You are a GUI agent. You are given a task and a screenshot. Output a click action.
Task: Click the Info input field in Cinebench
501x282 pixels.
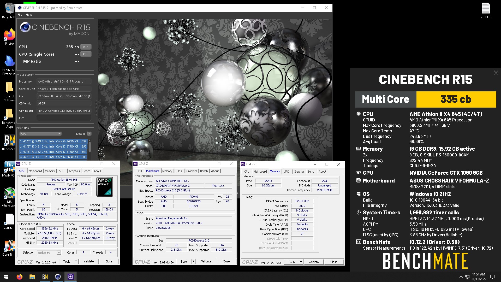coord(64,118)
